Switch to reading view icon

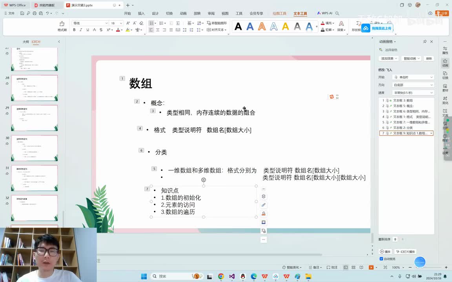pos(361,268)
